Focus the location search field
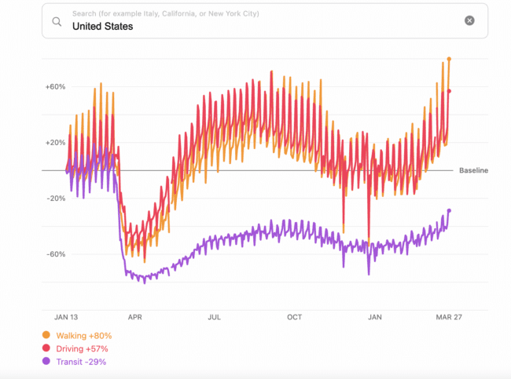The height and width of the screenshot is (379, 511). pyautogui.click(x=259, y=26)
